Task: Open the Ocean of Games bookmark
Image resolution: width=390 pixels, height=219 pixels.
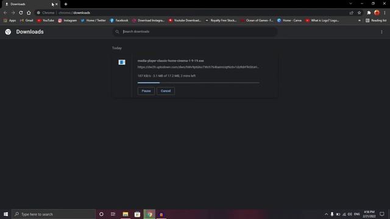Action: click(x=257, y=21)
